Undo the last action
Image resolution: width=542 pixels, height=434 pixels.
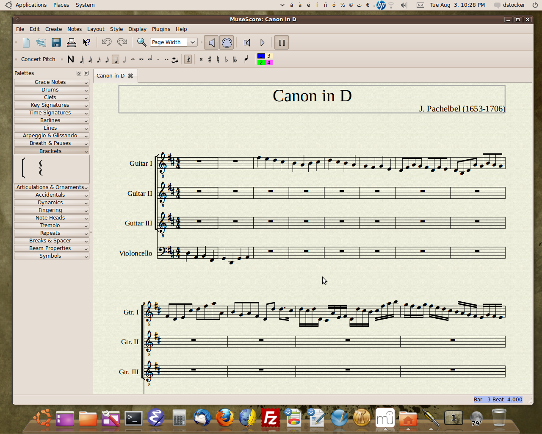pos(106,42)
